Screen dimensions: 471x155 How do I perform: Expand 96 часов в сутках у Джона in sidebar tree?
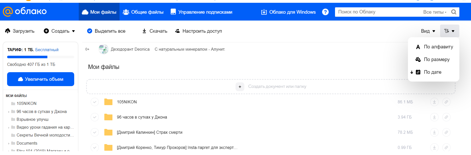(x=9, y=112)
